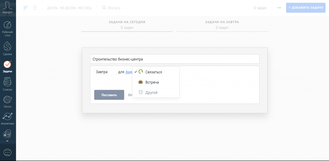Switch to kanban pipeline view icon
This screenshot has height=161, width=329.
click(x=26, y=8)
